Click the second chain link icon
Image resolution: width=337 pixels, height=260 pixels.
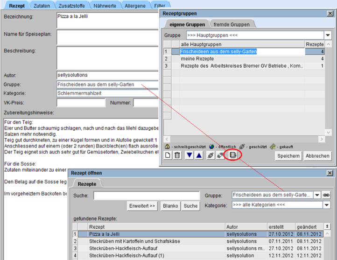click(219, 155)
